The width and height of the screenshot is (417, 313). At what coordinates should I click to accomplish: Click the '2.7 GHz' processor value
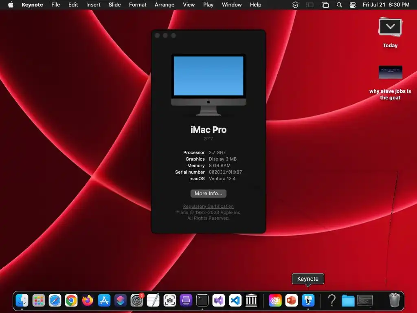(x=217, y=152)
